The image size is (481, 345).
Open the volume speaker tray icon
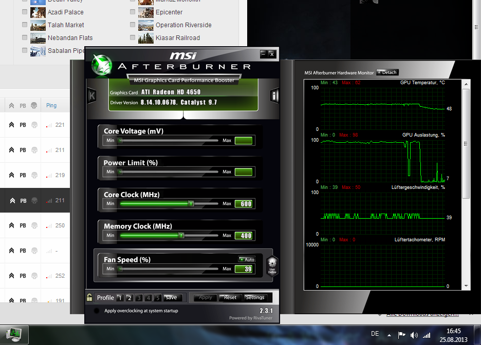pos(414,335)
